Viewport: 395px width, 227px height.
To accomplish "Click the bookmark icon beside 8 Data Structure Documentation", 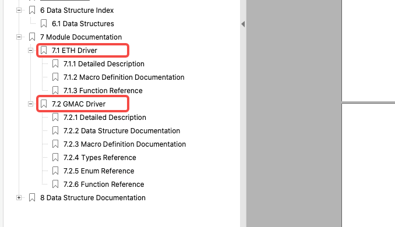I will click(x=32, y=197).
